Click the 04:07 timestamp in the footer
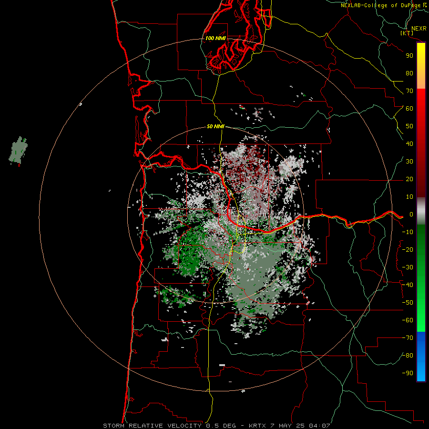 [319, 426]
